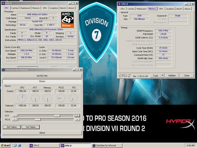Switch to CPU tab in right CPU-Z window

pyautogui.click(x=122, y=9)
